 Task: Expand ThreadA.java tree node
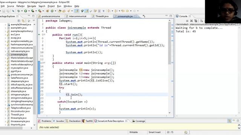click(x=5, y=115)
